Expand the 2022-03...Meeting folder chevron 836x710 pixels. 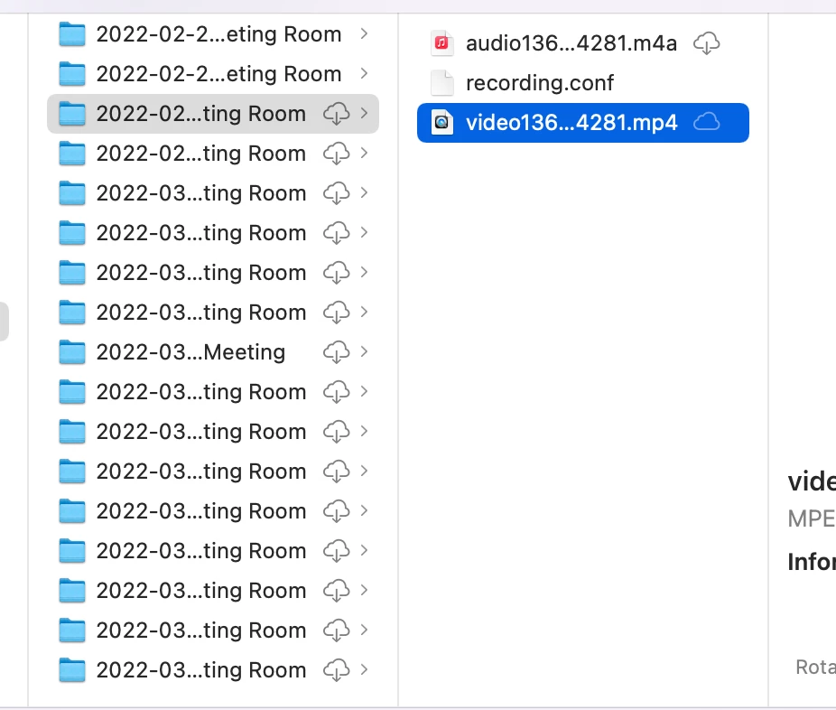click(x=364, y=351)
